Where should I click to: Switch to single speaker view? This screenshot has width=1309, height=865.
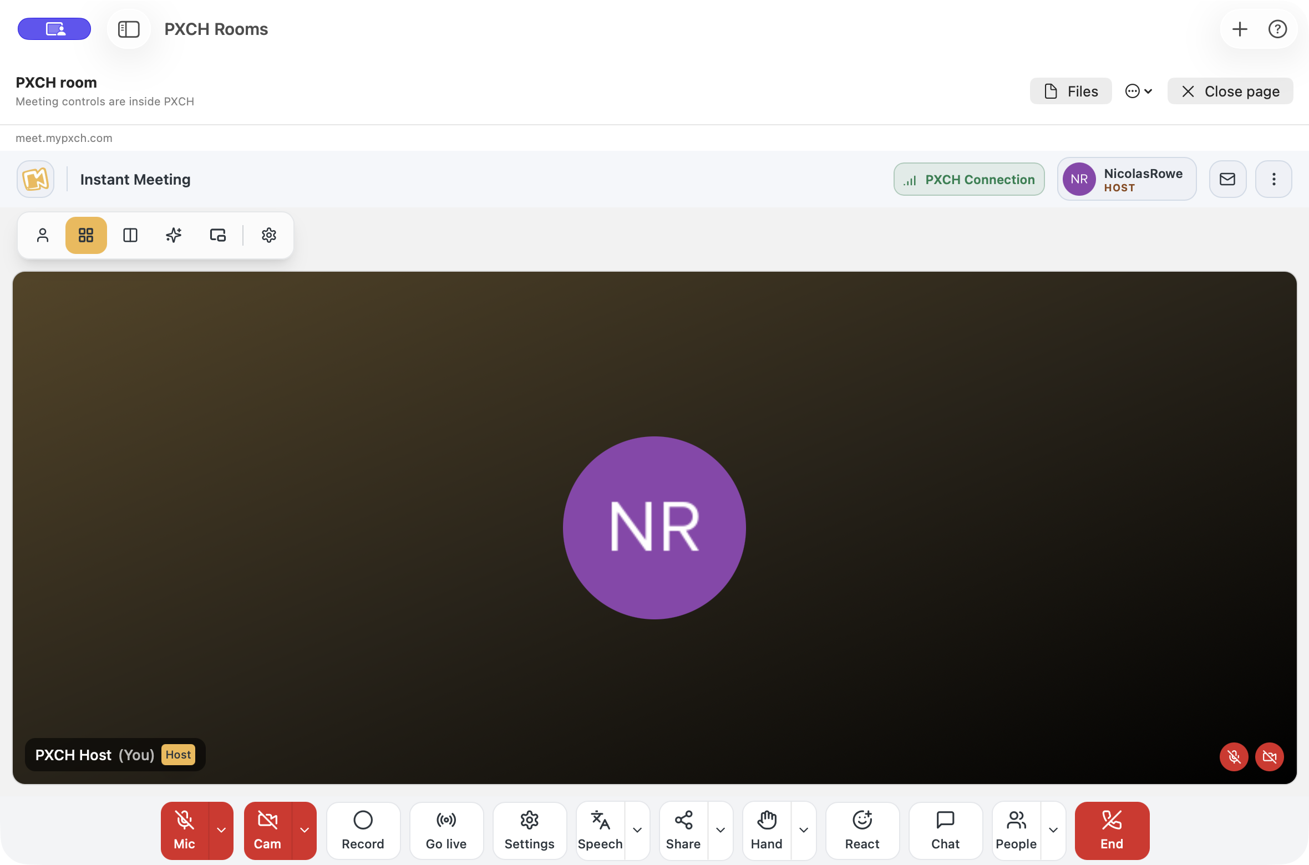tap(43, 235)
